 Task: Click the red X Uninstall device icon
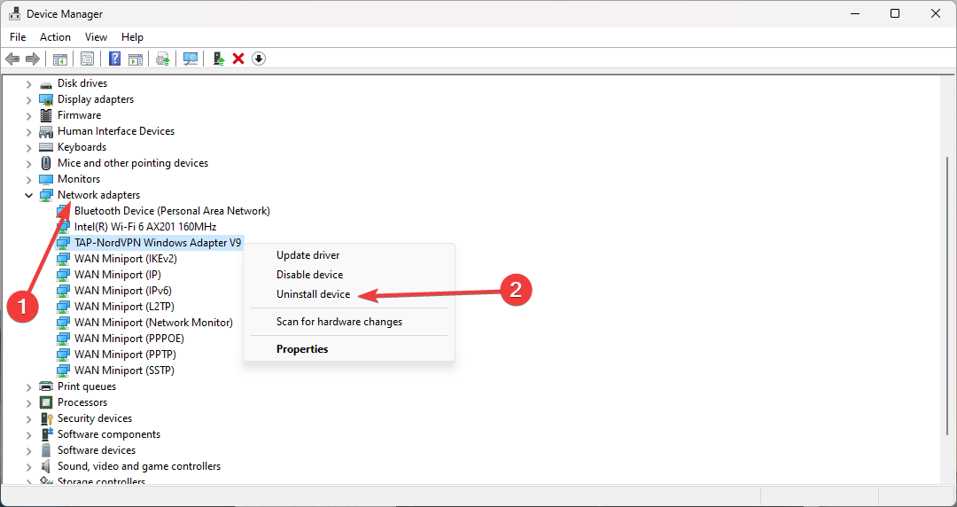point(238,58)
